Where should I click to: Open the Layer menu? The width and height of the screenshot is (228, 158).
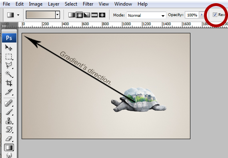click(x=54, y=4)
